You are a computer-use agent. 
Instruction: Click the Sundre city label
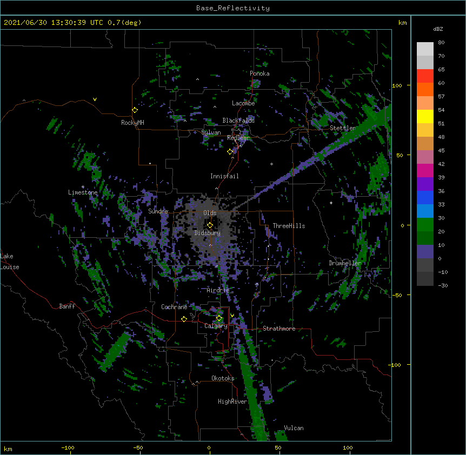pyautogui.click(x=158, y=211)
